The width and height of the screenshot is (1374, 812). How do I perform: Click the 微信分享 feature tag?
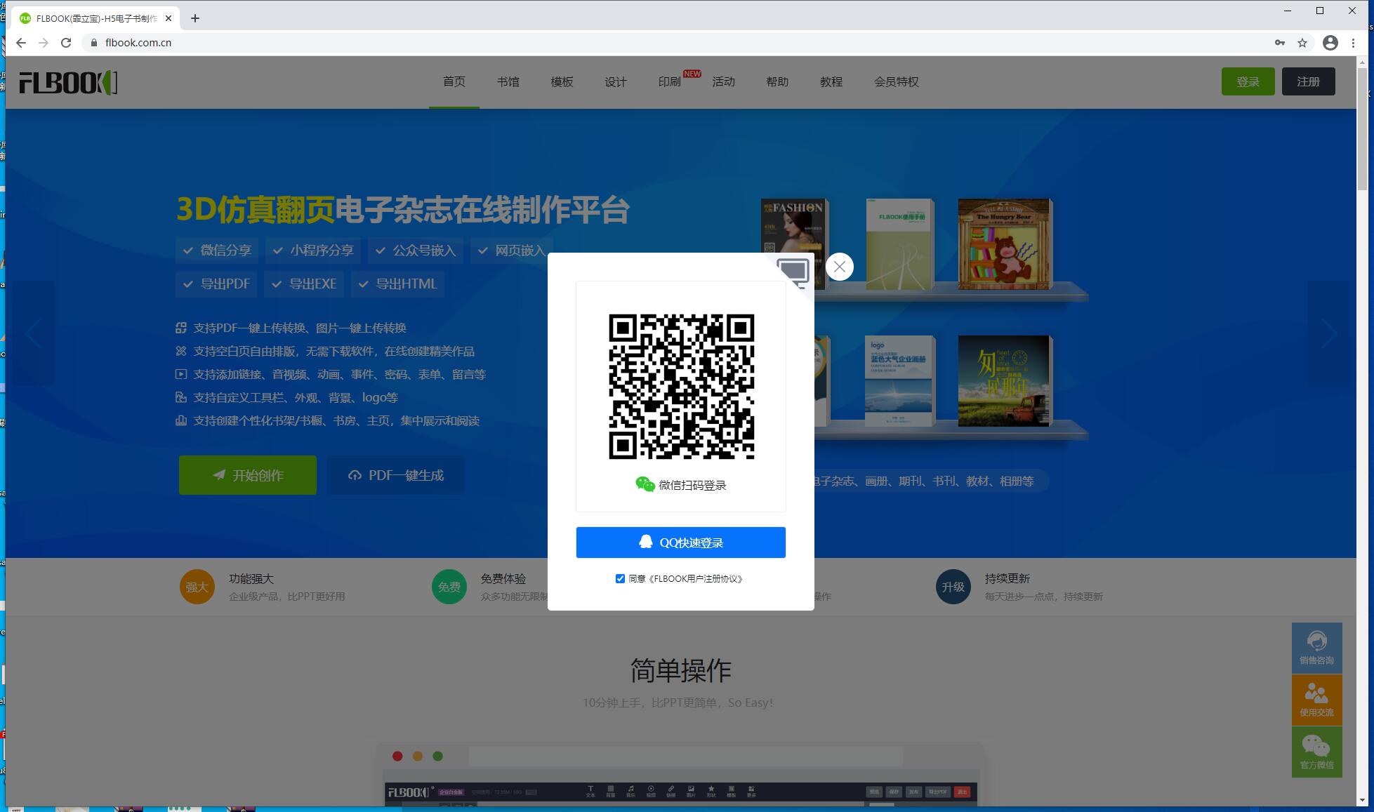click(217, 250)
